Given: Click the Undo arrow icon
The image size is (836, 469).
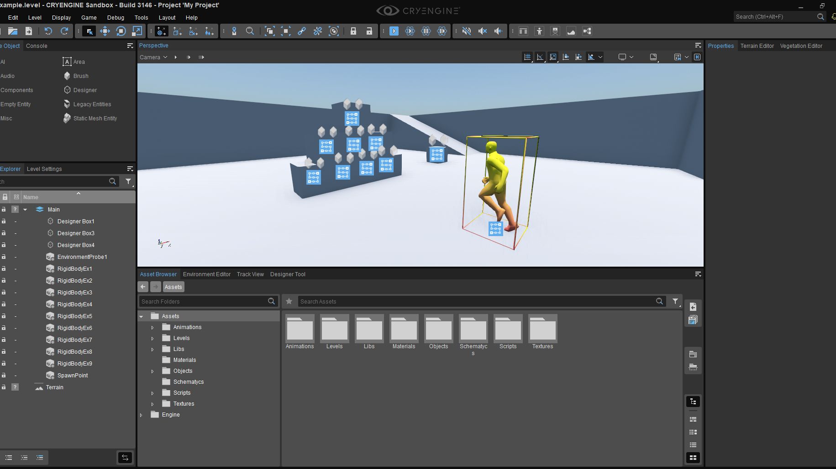Looking at the screenshot, I should [48, 31].
